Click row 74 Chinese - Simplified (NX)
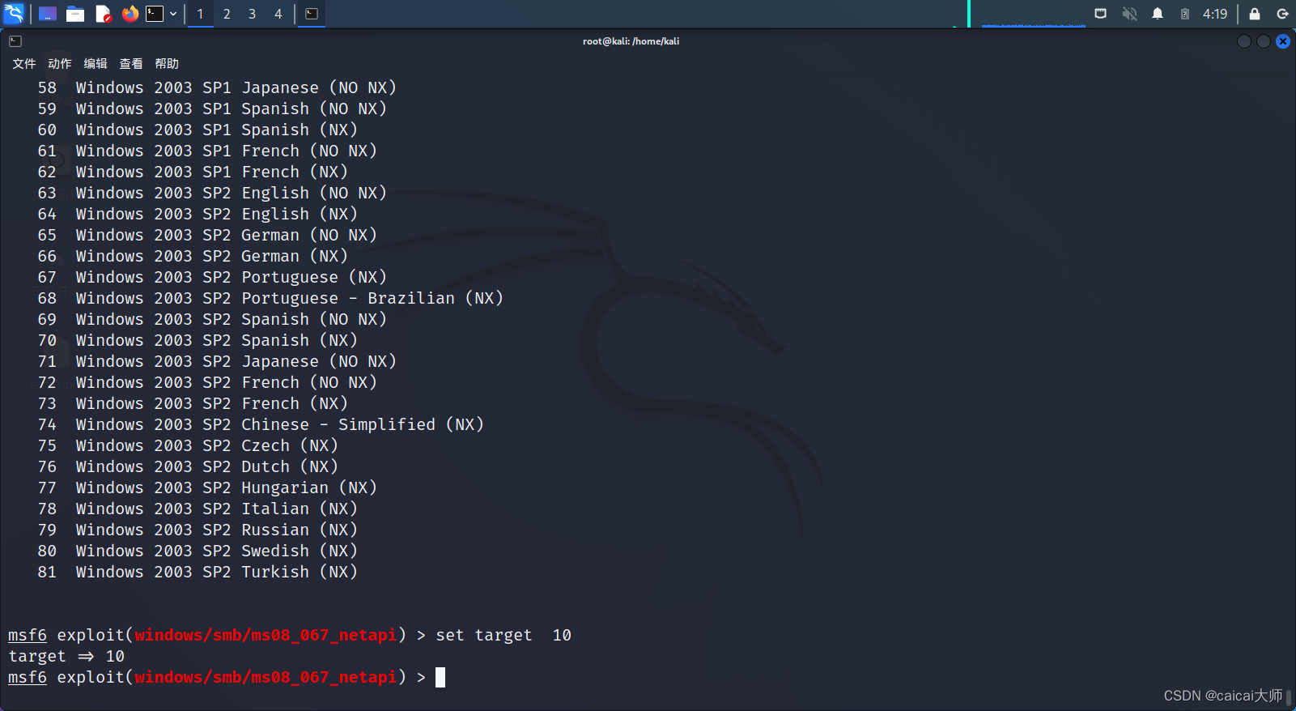Image resolution: width=1296 pixels, height=711 pixels. (261, 424)
